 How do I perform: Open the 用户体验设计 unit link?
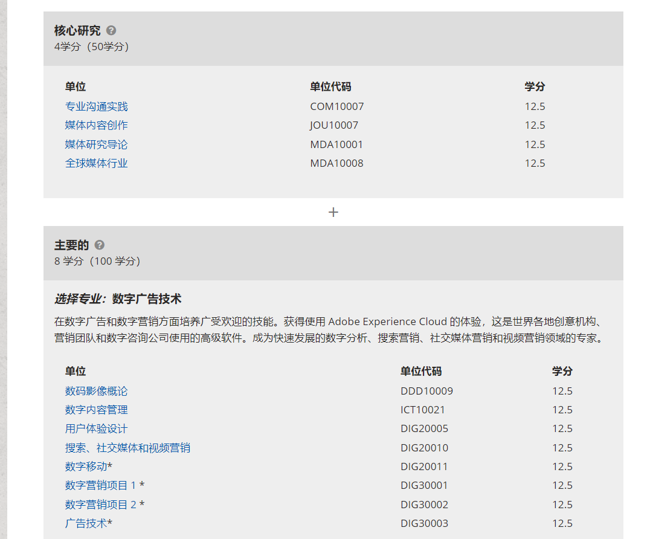(x=97, y=428)
